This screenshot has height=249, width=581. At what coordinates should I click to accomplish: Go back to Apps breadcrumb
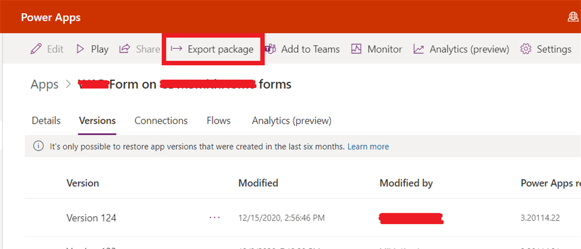[45, 85]
